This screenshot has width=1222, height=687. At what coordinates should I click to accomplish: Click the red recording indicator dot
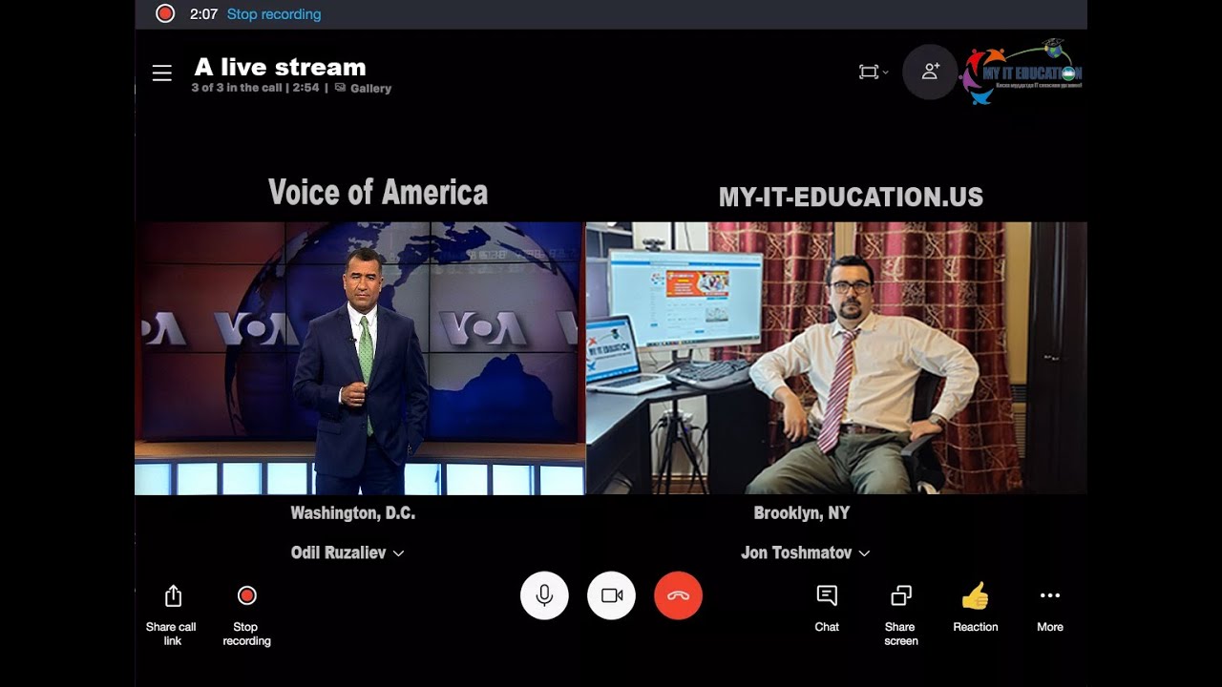pos(165,13)
